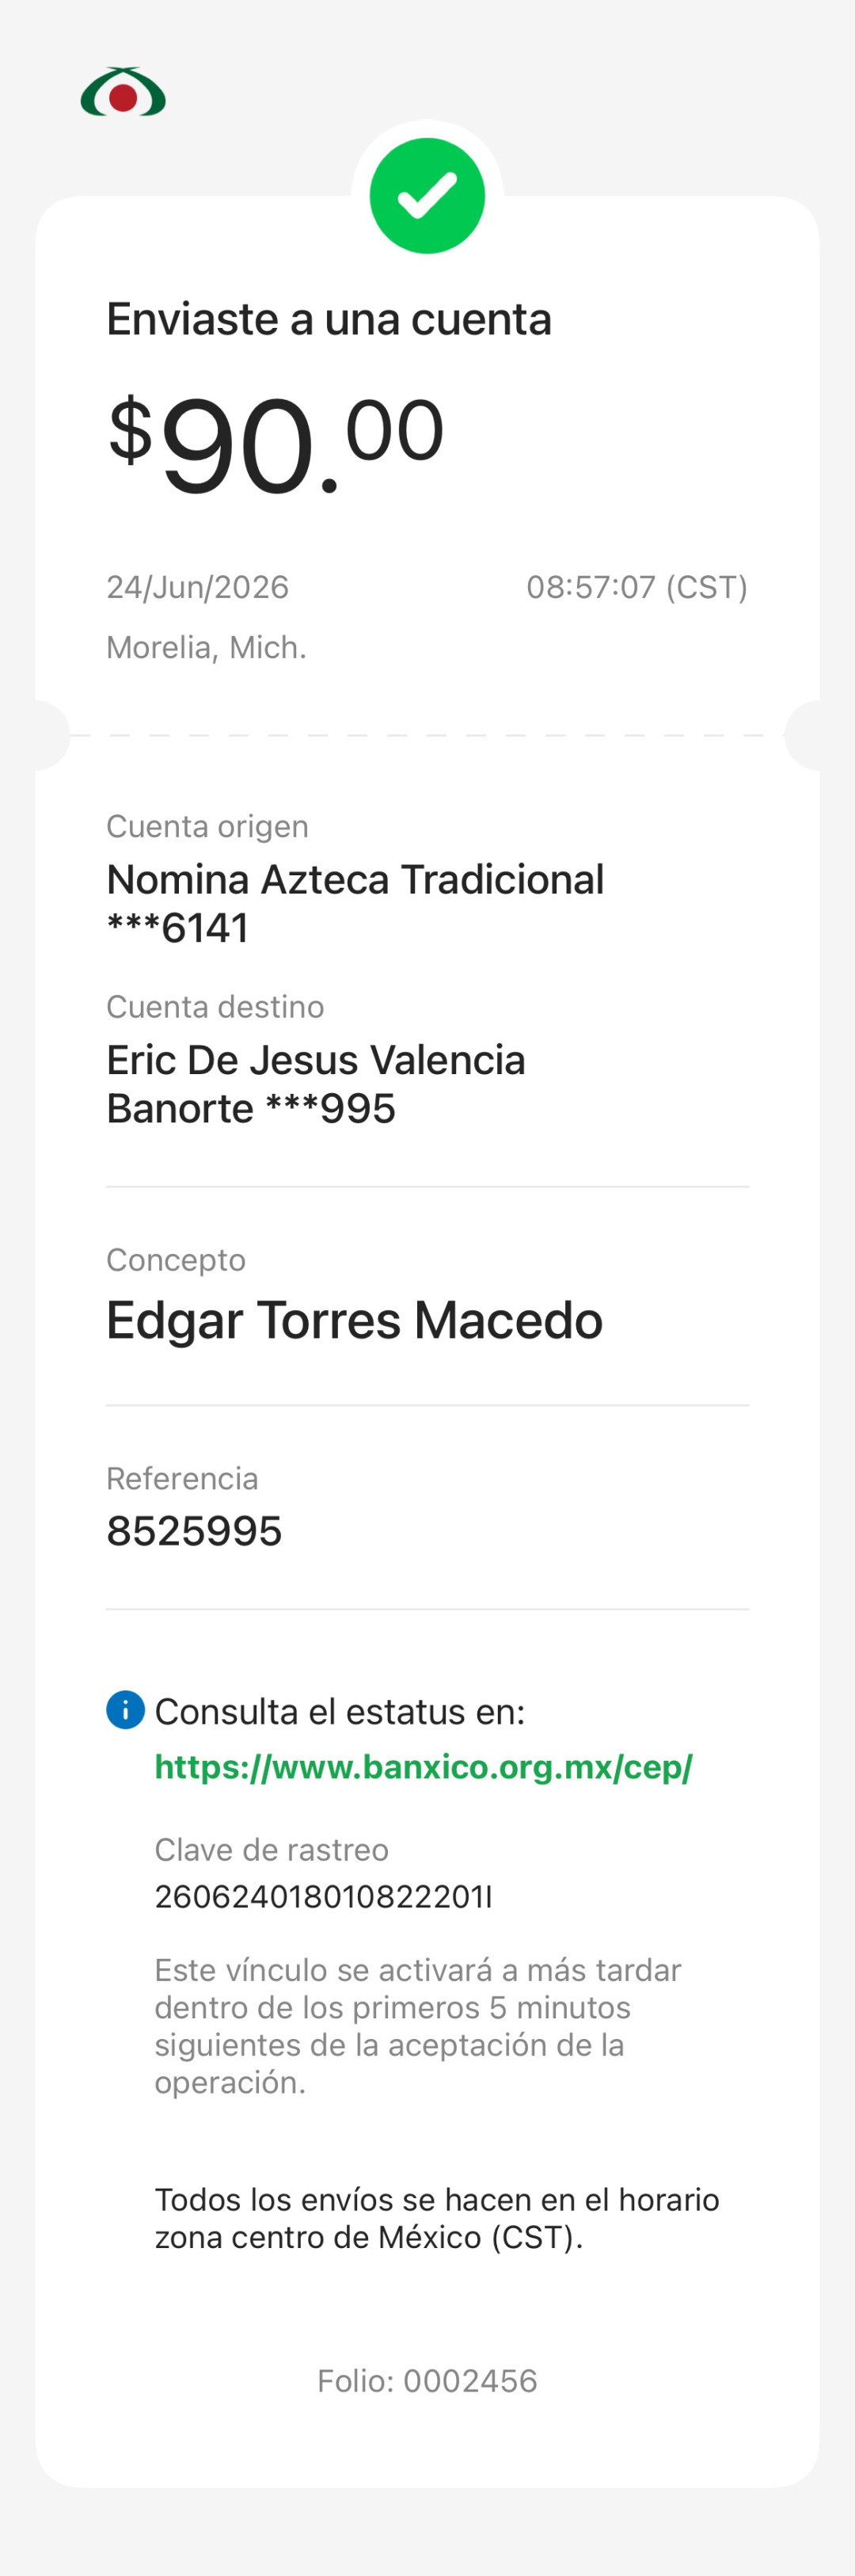Click the "Consulta el estatus en:" text
Screen dimensions: 855x2576
point(340,1712)
